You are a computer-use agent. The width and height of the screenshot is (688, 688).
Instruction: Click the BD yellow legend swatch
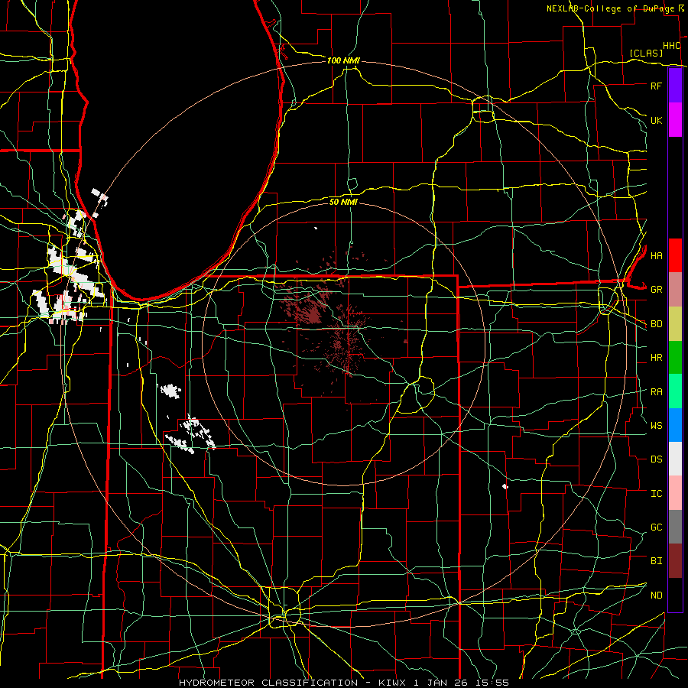(x=675, y=324)
